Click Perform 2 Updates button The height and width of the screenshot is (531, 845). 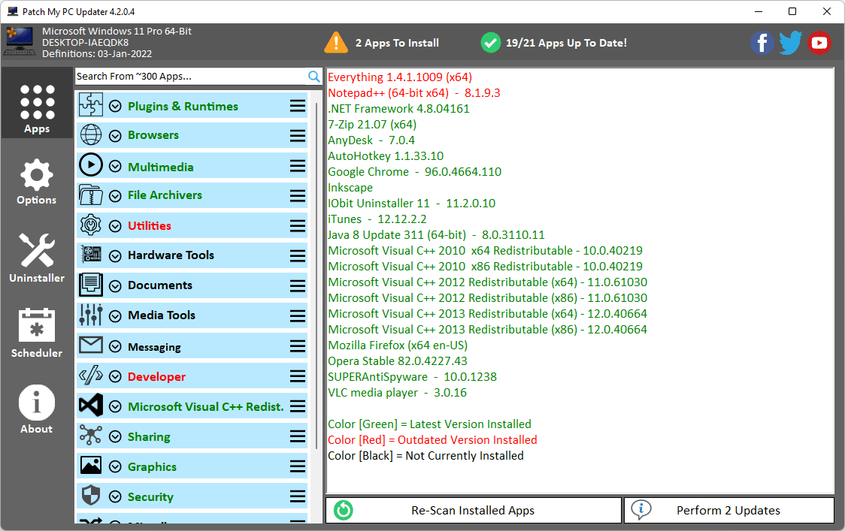pyautogui.click(x=729, y=510)
